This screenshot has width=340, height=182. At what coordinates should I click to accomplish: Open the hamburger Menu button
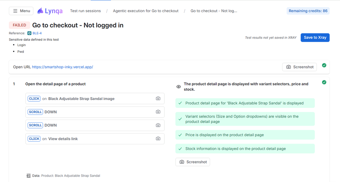click(21, 11)
